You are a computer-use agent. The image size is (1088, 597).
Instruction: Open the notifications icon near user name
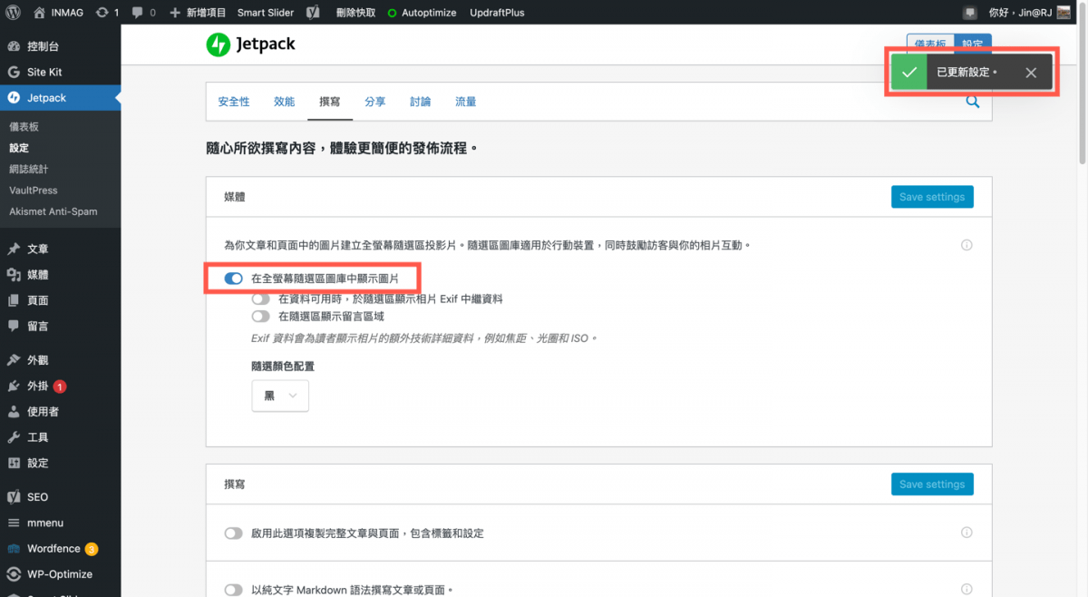[x=970, y=13]
